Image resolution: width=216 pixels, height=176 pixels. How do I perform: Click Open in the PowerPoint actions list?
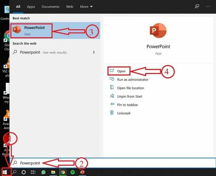[121, 71]
